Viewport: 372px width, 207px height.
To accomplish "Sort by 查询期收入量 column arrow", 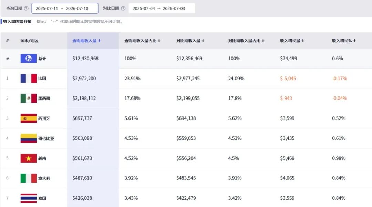I will point(99,41).
